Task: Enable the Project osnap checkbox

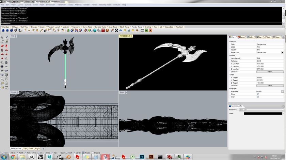Action: [83, 153]
